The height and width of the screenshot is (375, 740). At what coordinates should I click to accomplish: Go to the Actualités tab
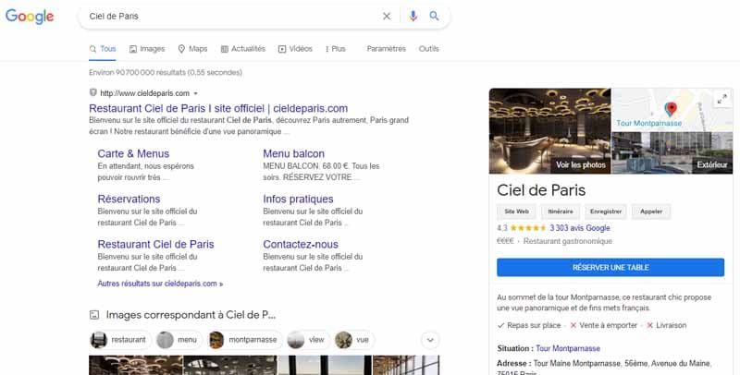[243, 49]
